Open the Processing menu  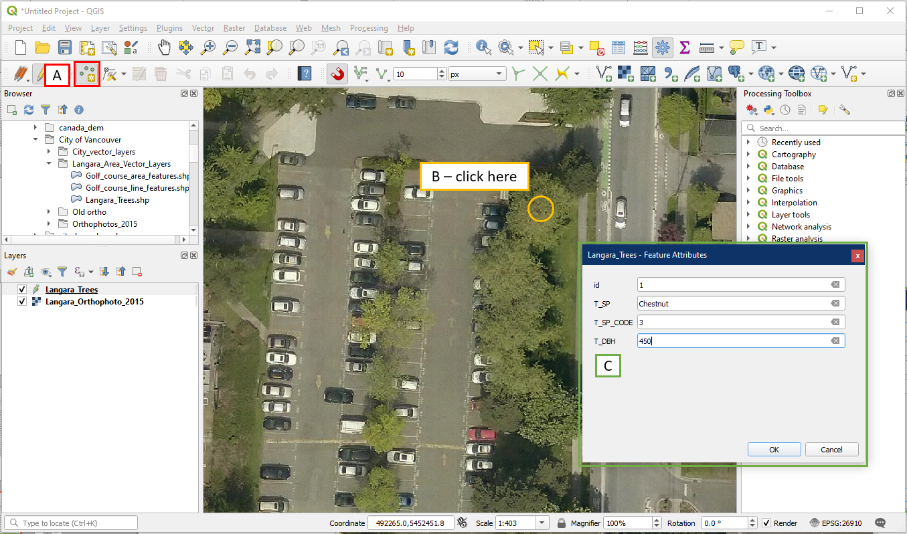tap(368, 28)
